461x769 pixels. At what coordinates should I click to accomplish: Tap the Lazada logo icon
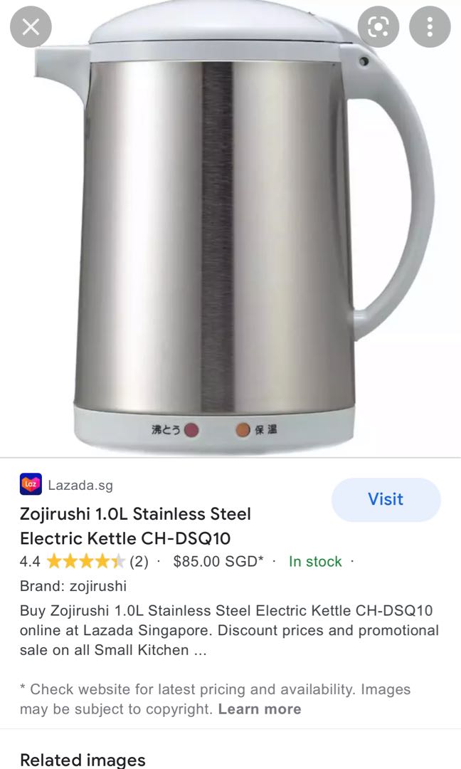coord(31,484)
